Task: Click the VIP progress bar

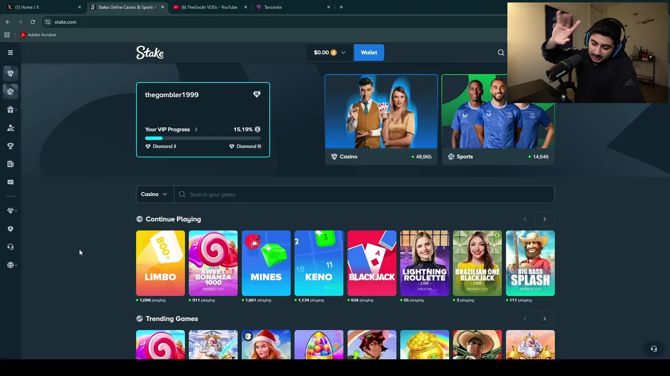Action: [x=203, y=138]
